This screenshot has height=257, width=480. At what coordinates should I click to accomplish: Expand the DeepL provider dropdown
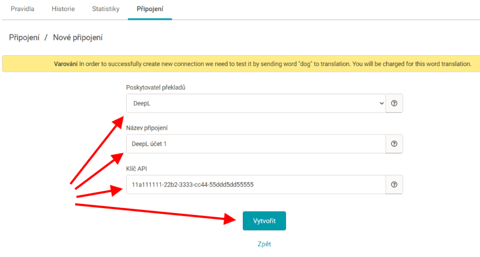(x=255, y=103)
